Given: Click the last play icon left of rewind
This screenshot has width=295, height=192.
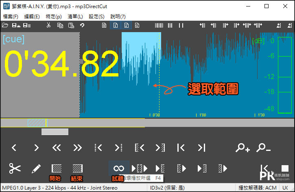Looking at the screenshot, I should (x=223, y=168).
